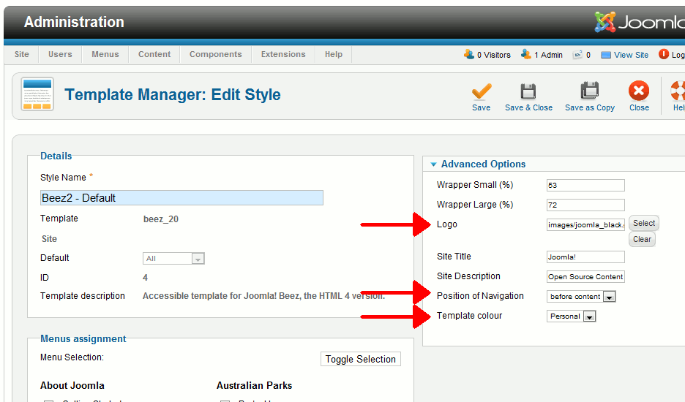Click the Save checkmark icon
The height and width of the screenshot is (402, 685).
point(481,91)
